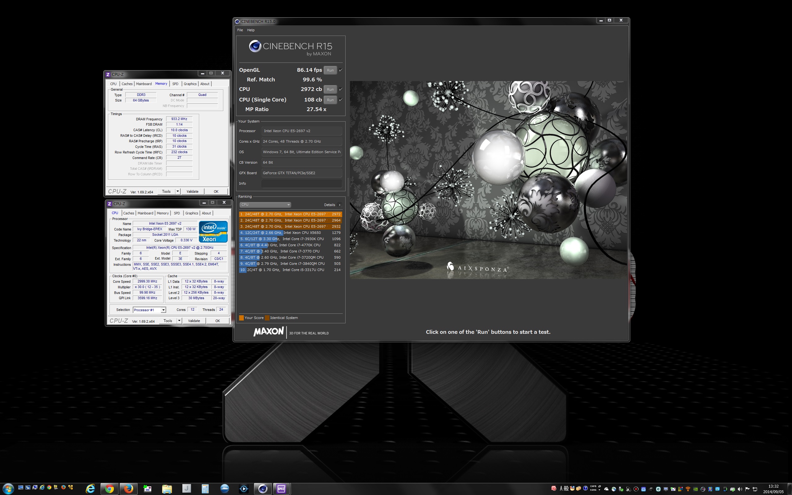Image resolution: width=792 pixels, height=495 pixels.
Task: Click the Processor field Intel Xeon E5-2697 v2
Action: tap(301, 131)
